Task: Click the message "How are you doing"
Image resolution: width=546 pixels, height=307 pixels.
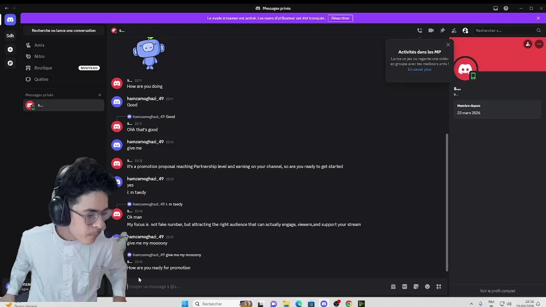Action: [x=145, y=87]
